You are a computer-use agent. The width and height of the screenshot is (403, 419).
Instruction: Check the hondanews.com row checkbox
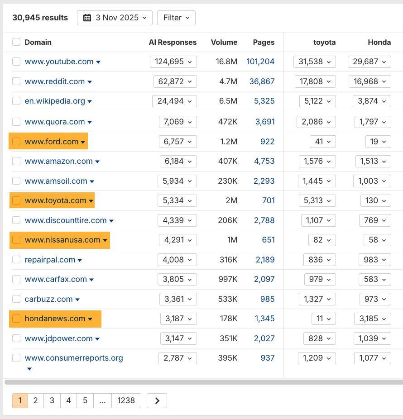point(16,319)
